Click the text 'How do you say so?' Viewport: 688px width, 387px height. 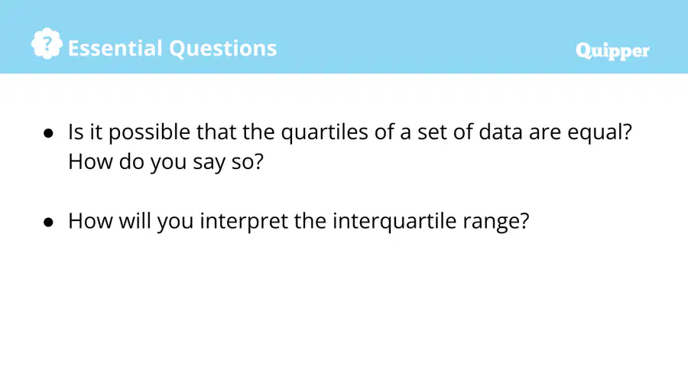pos(166,162)
